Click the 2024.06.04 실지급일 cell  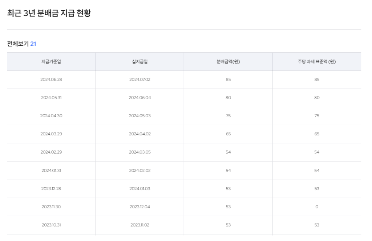coord(139,98)
